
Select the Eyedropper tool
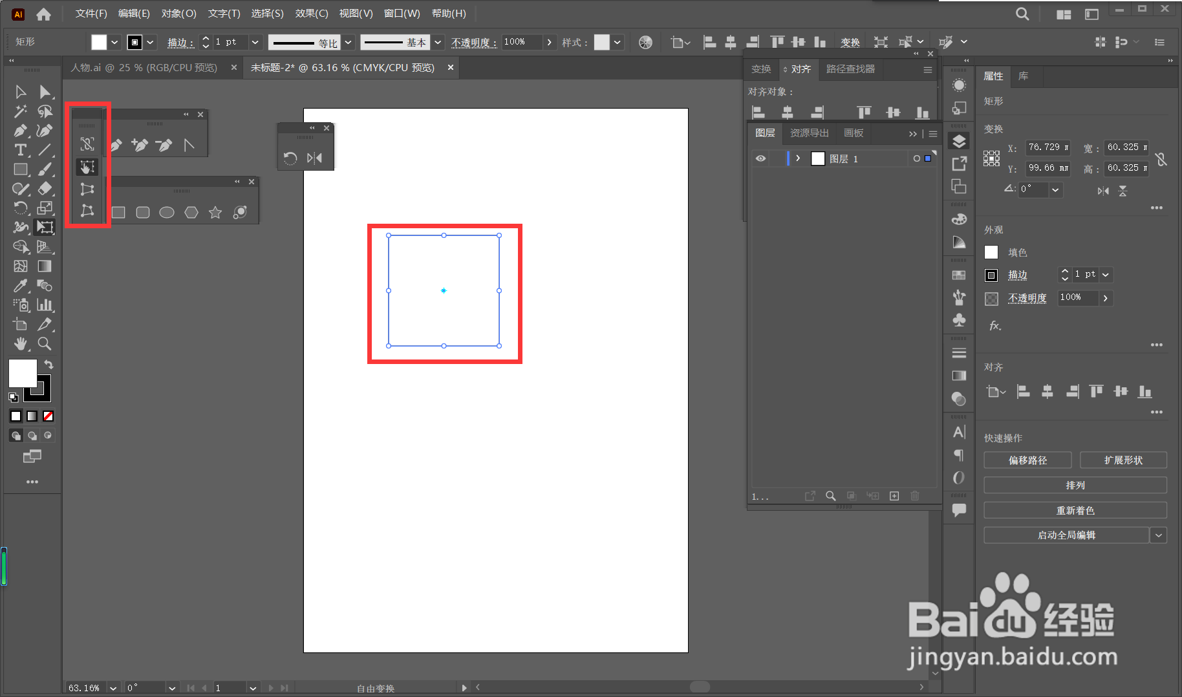click(21, 286)
